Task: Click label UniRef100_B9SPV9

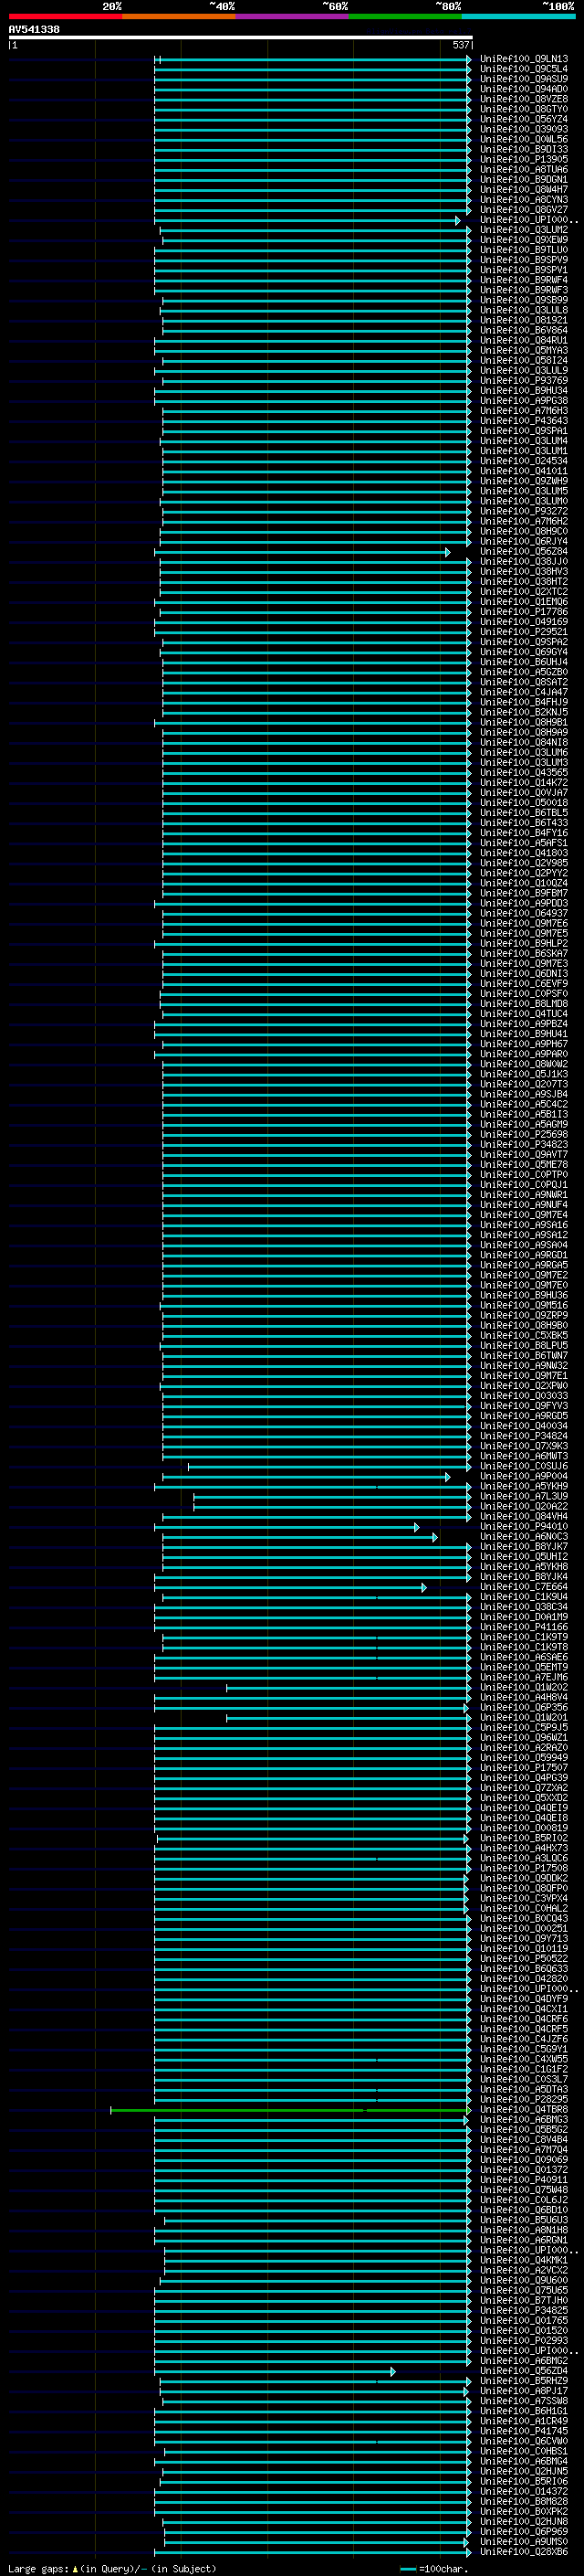Action: (524, 260)
